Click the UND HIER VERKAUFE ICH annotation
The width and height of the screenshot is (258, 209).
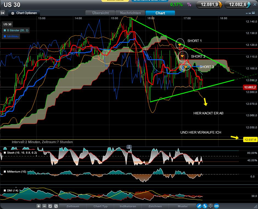point(201,132)
